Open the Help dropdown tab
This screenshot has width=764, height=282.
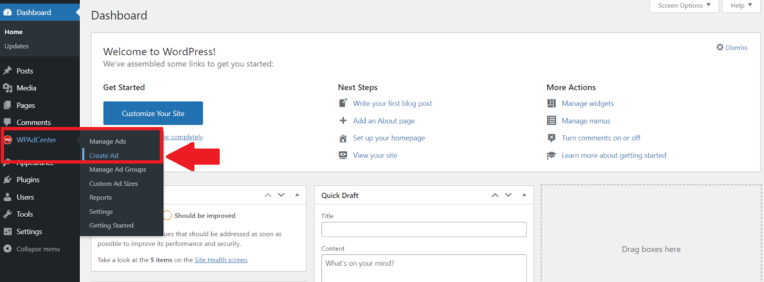coord(741,6)
